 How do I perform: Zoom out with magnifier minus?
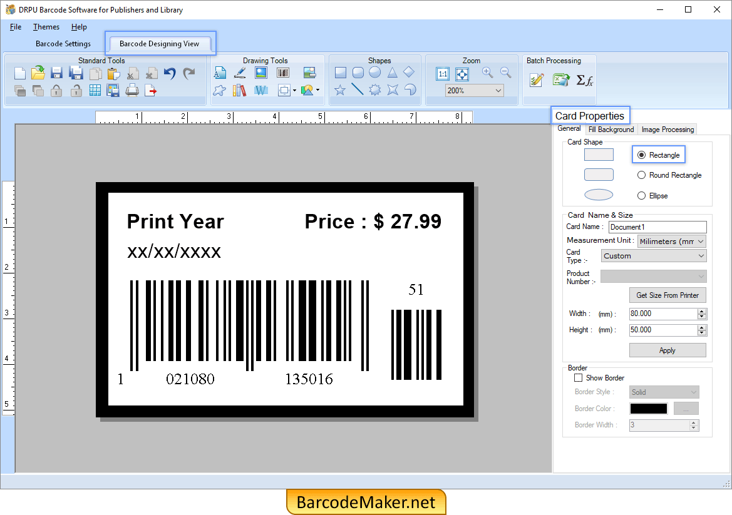tap(505, 73)
